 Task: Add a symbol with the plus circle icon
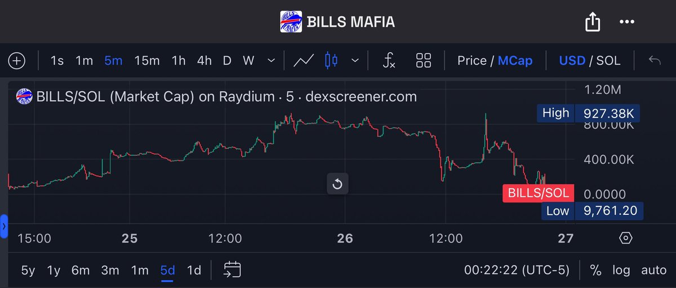[17, 61]
